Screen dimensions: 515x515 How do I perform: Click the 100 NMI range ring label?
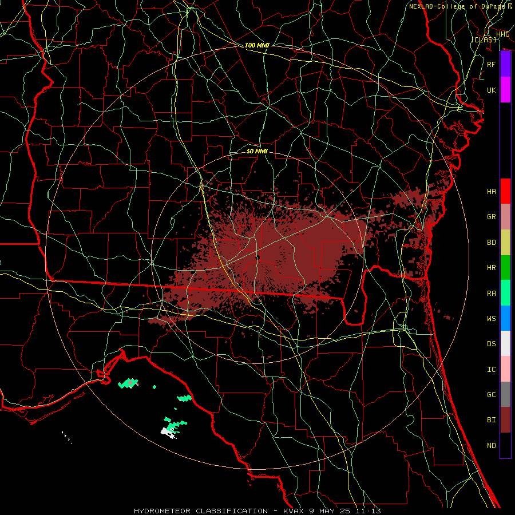point(257,45)
